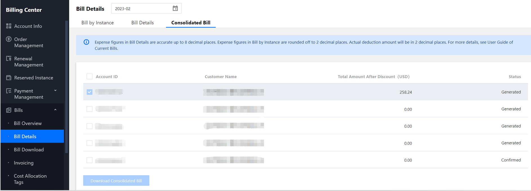
Task: Uncheck the row with amount 258.24
Action: [x=89, y=92]
